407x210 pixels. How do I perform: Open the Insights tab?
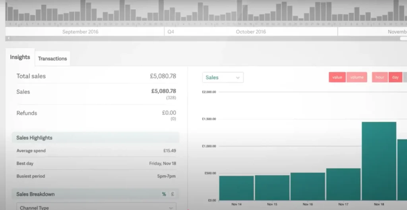tap(20, 57)
